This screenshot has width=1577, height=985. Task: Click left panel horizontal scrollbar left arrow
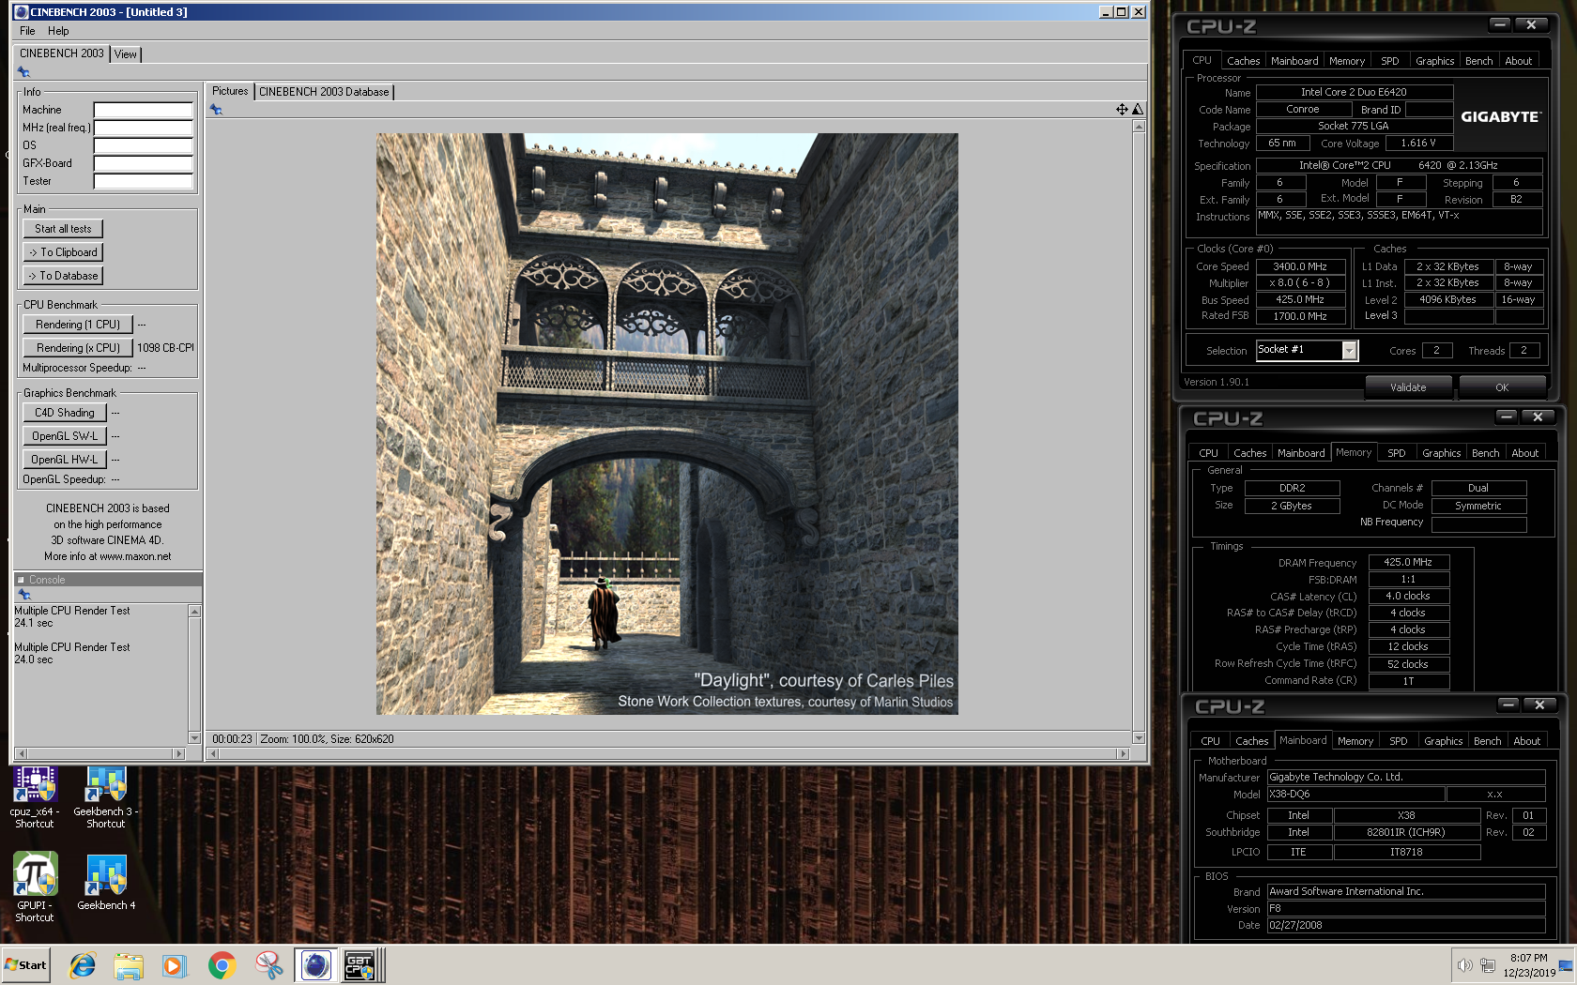[21, 753]
